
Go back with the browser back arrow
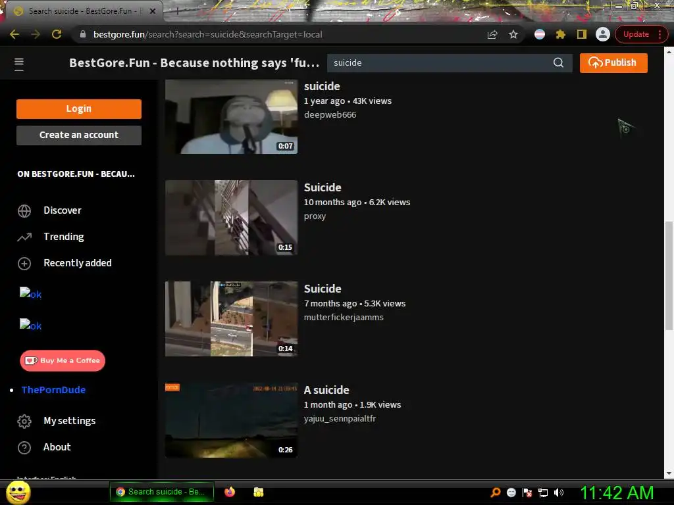(x=14, y=34)
